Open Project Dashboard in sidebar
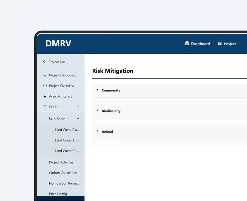The image size is (247, 201). (63, 75)
